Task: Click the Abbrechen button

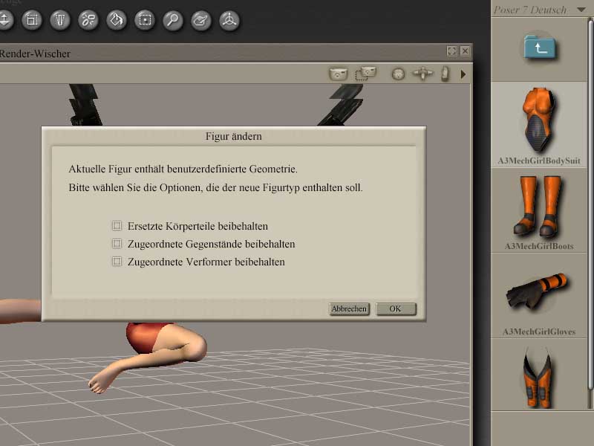Action: (x=349, y=308)
